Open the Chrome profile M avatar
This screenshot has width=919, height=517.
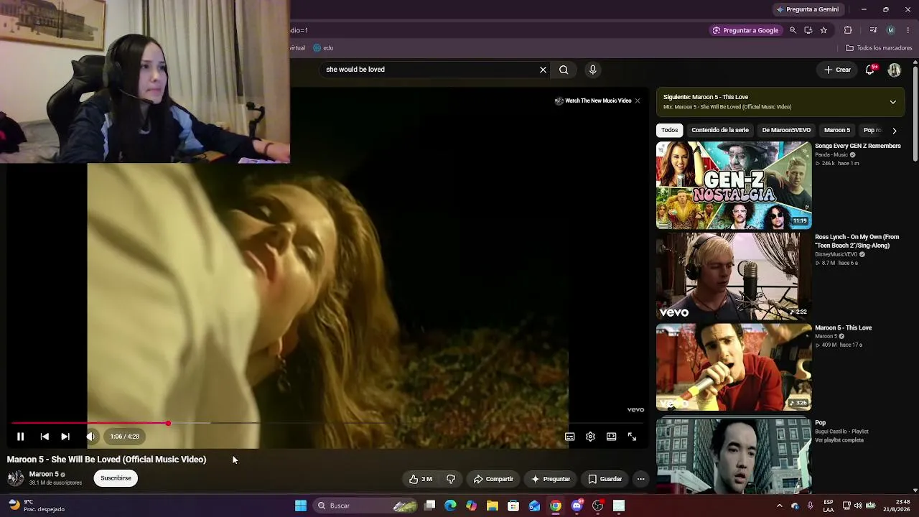point(890,30)
